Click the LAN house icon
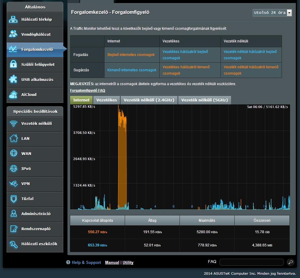The image size is (300, 278). click(x=14, y=138)
